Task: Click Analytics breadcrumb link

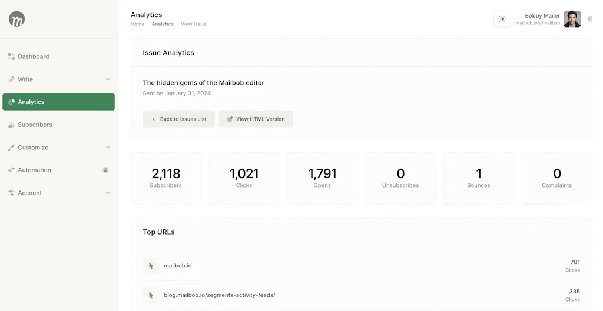Action: point(163,24)
